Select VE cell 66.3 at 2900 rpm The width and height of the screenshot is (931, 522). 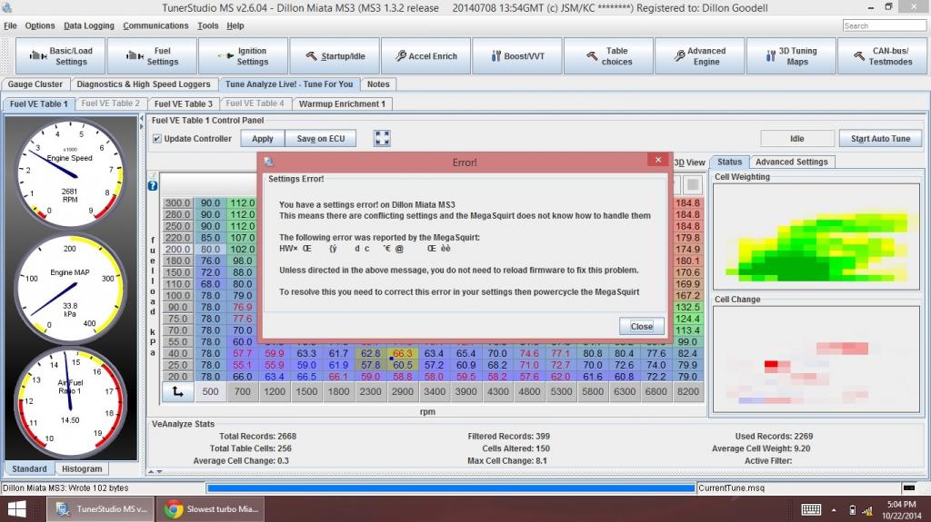(402, 353)
